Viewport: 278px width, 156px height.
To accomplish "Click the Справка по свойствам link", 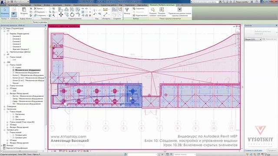I will [253, 150].
